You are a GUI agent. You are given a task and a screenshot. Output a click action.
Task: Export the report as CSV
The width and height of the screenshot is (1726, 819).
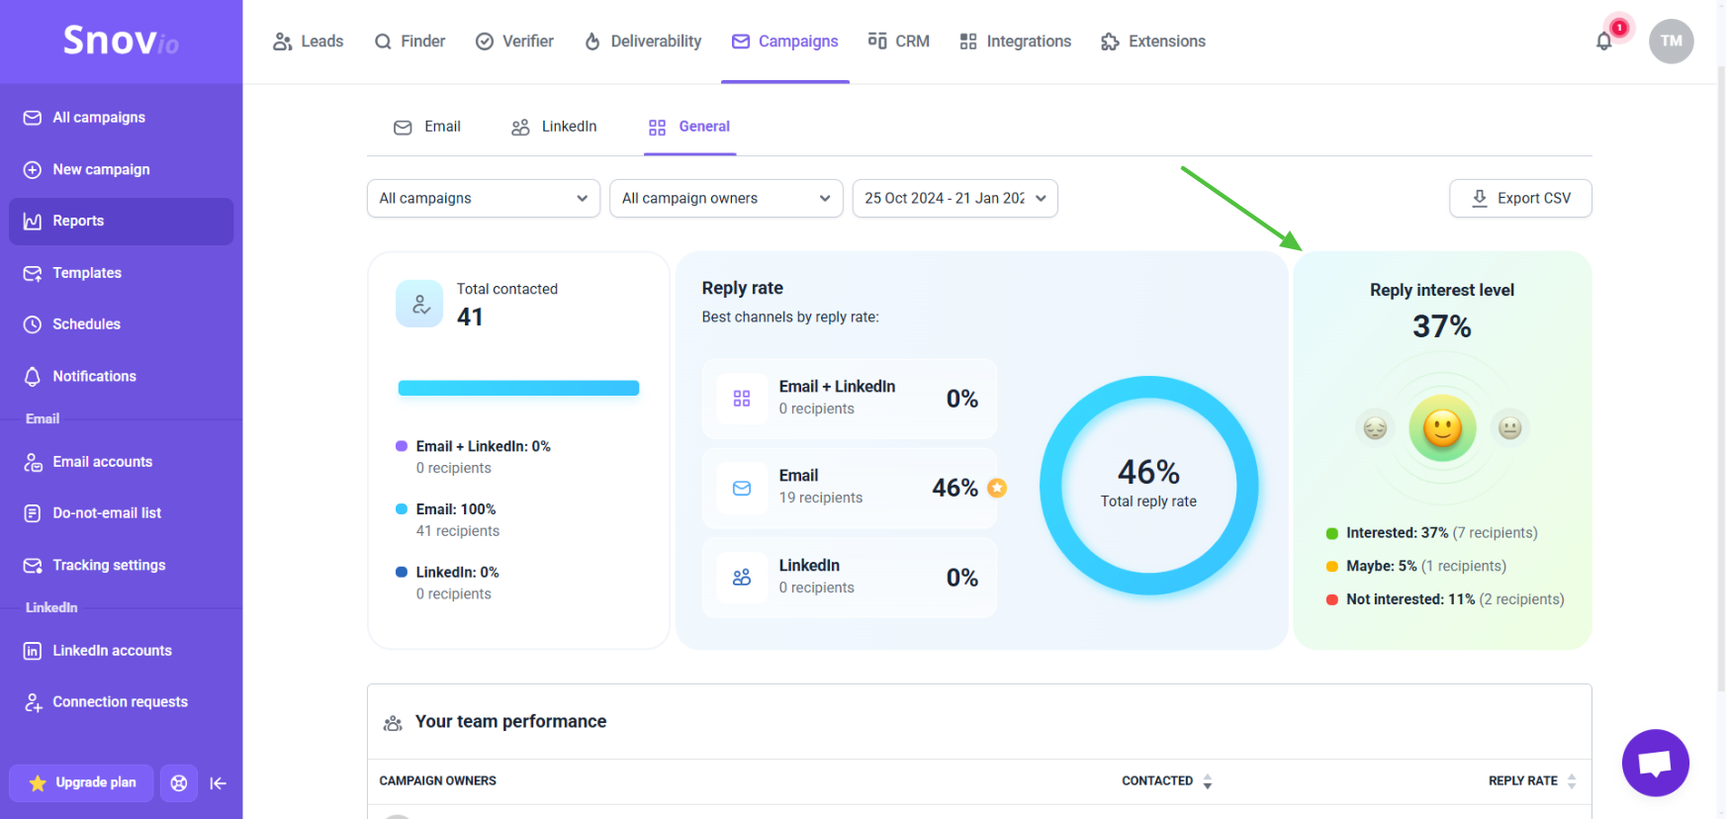pos(1520,198)
